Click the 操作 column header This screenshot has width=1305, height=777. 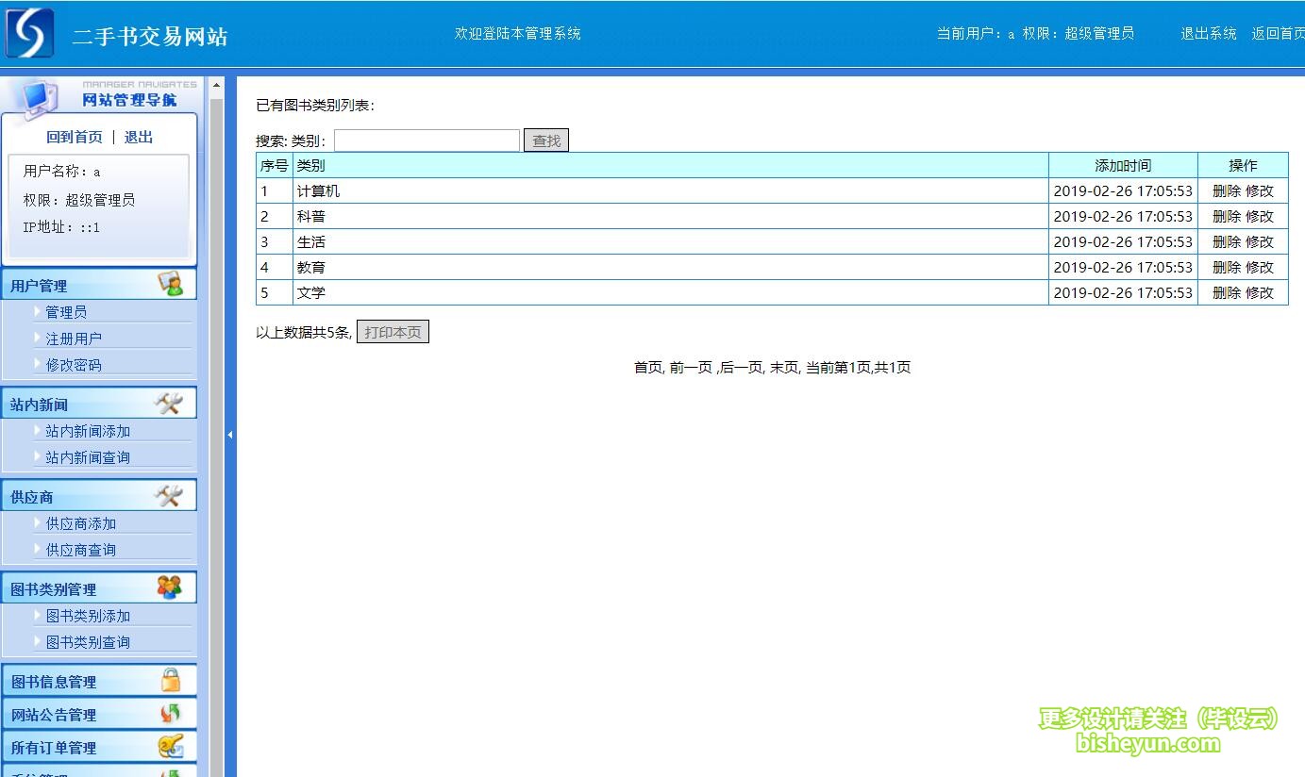pos(1243,165)
